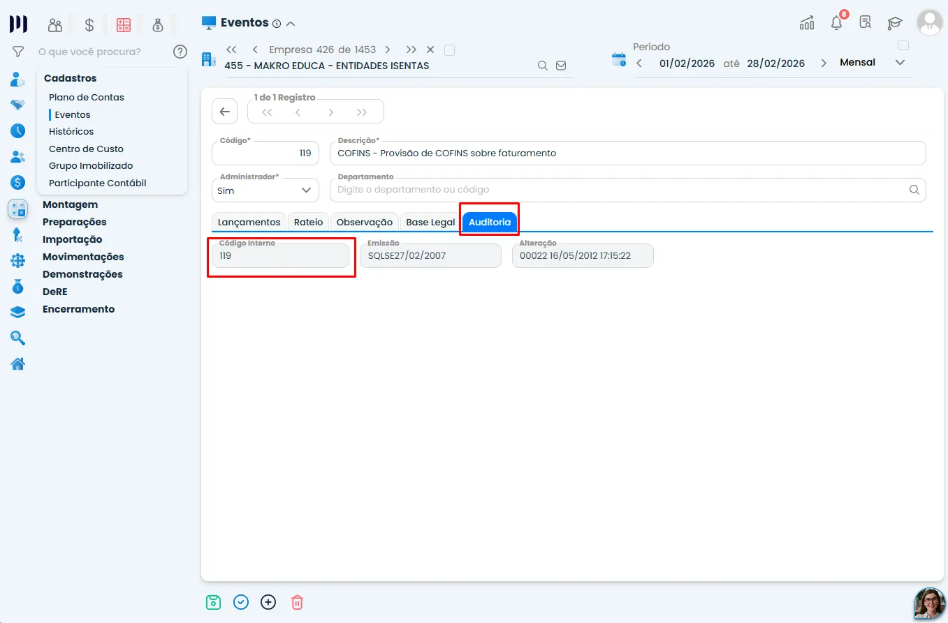The height and width of the screenshot is (623, 948).
Task: Delete record with red trash icon
Action: coord(297,602)
